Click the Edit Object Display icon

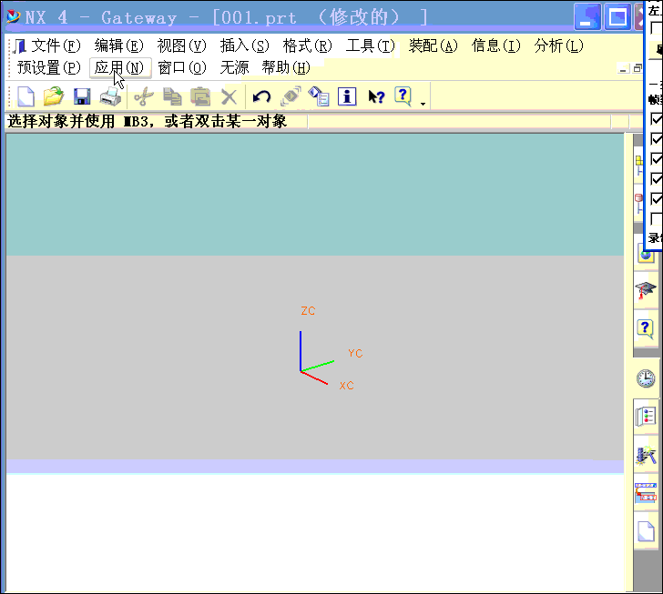291,96
